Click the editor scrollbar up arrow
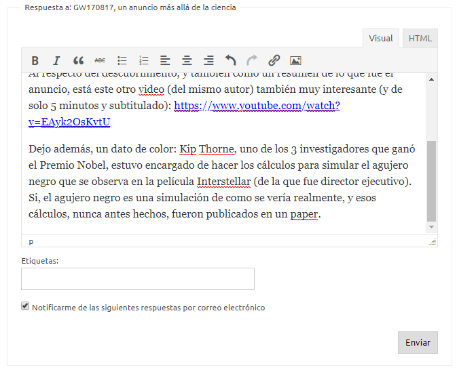This screenshot has height=370, width=457. coord(431,79)
